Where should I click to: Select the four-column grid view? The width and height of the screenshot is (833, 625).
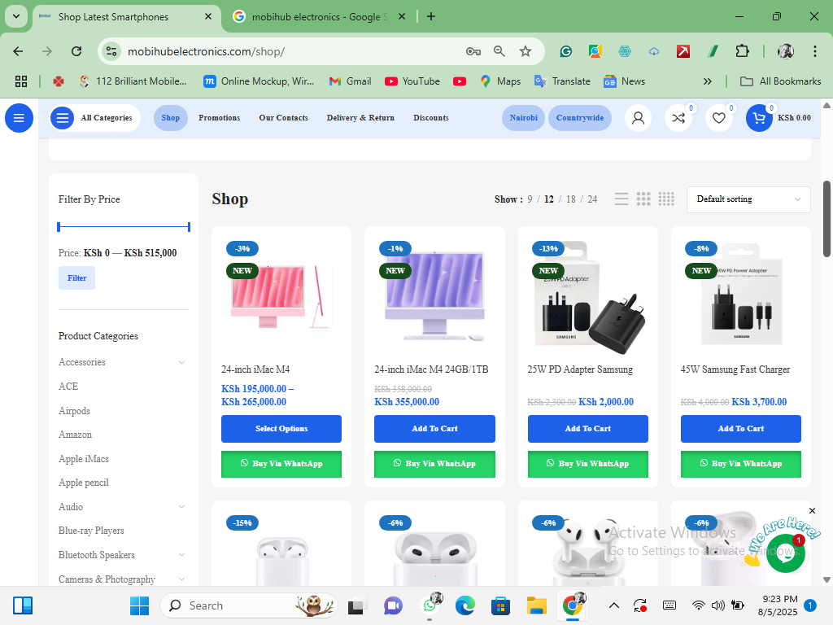coord(666,199)
